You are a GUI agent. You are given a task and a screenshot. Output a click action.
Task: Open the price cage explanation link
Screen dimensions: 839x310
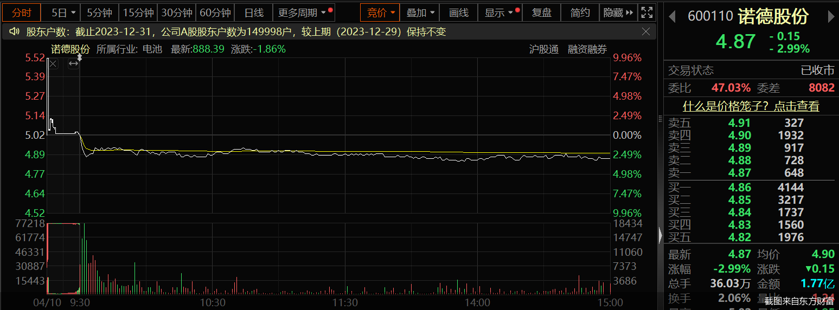click(x=751, y=106)
